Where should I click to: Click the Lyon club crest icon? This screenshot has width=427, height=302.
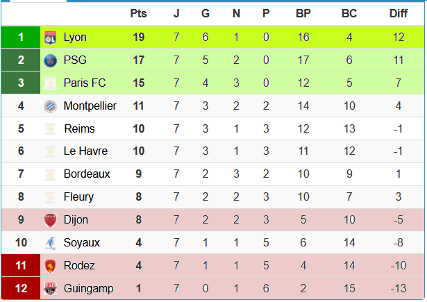click(50, 37)
